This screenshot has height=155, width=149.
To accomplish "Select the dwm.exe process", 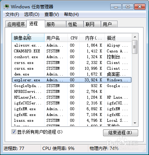I will coord(72,74).
